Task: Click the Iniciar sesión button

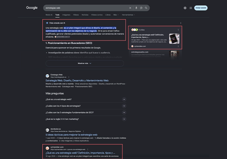Action: coord(201,8)
